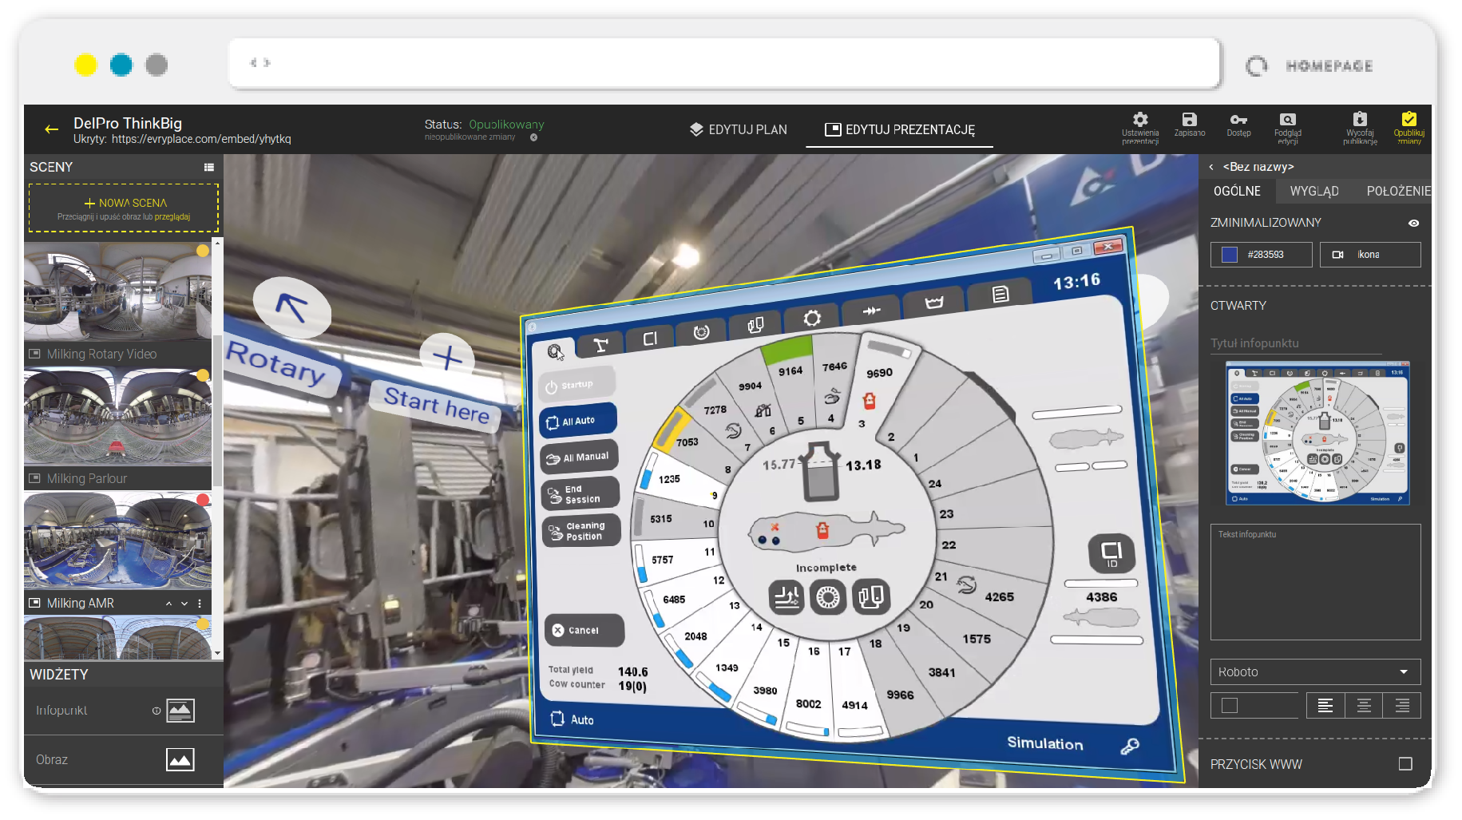The image size is (1462, 820).
Task: Open Podgląd edycji preview icon
Action: [1287, 120]
